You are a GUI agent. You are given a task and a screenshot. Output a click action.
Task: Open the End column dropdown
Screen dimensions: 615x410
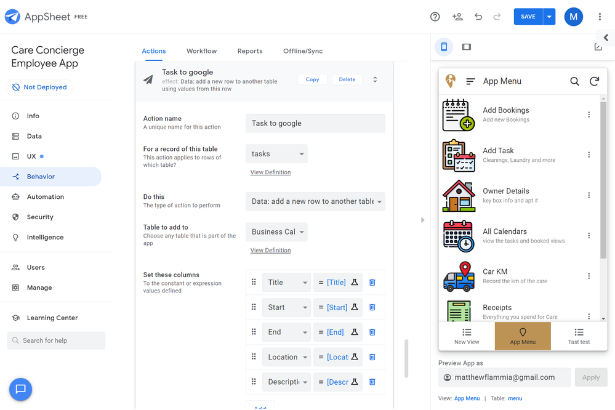pos(286,332)
